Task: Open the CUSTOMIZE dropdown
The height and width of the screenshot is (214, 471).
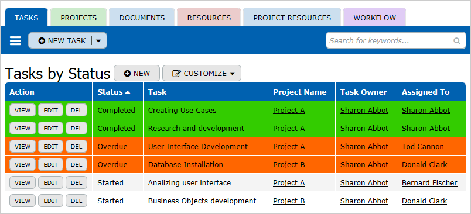Action: (x=202, y=74)
